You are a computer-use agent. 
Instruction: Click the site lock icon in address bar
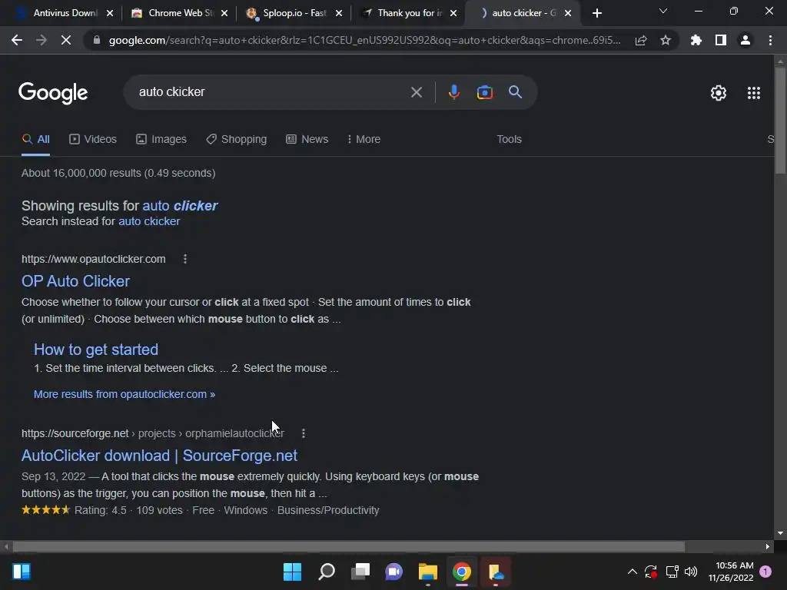97,40
